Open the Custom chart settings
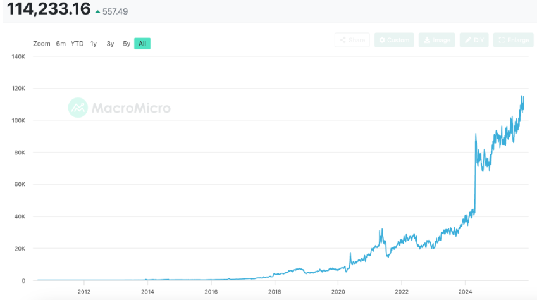Screen dimensions: 544x300 click(x=394, y=40)
